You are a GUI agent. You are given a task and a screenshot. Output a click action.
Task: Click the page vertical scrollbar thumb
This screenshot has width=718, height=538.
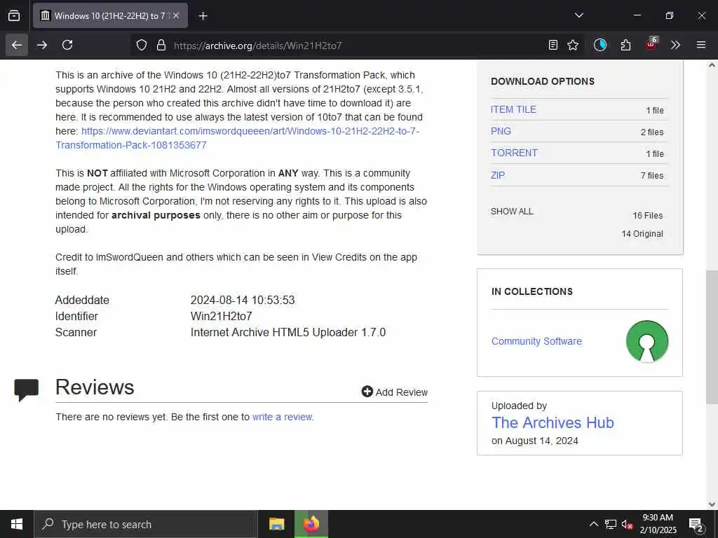click(712, 337)
